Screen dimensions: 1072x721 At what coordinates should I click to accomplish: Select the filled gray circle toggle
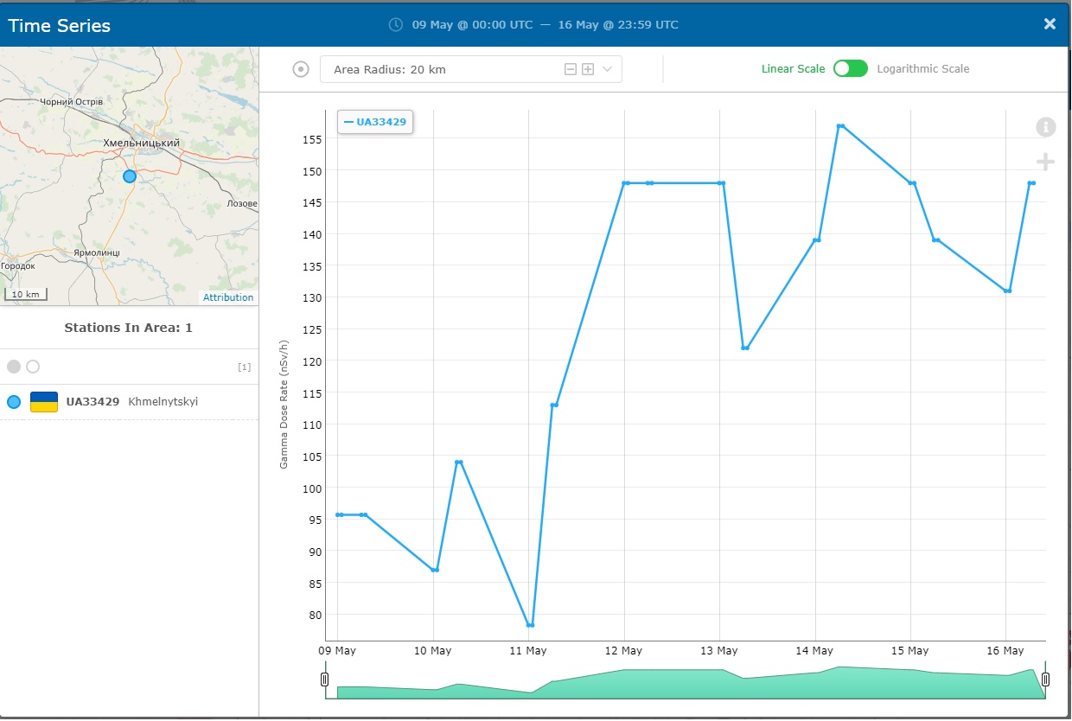[x=14, y=367]
